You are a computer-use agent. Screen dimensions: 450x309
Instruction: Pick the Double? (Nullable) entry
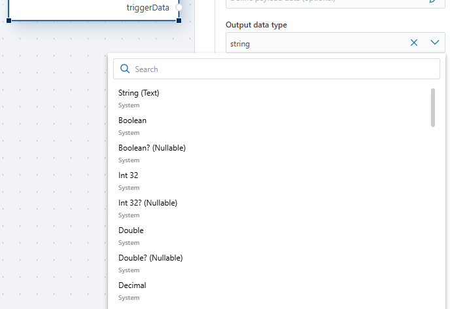click(150, 258)
